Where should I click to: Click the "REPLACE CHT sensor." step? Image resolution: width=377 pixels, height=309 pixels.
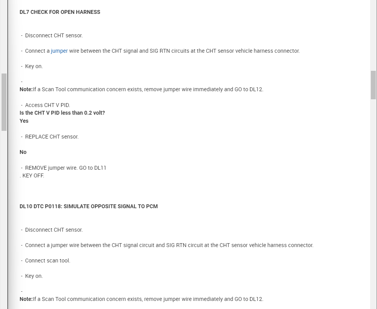click(52, 137)
